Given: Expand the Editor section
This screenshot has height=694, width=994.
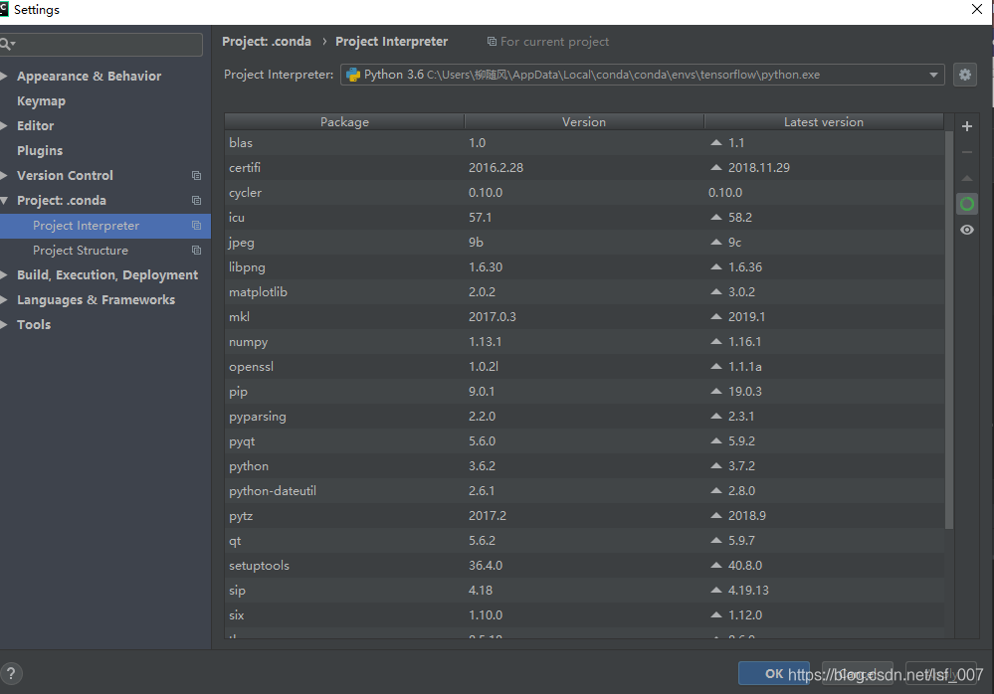Looking at the screenshot, I should tap(4, 126).
